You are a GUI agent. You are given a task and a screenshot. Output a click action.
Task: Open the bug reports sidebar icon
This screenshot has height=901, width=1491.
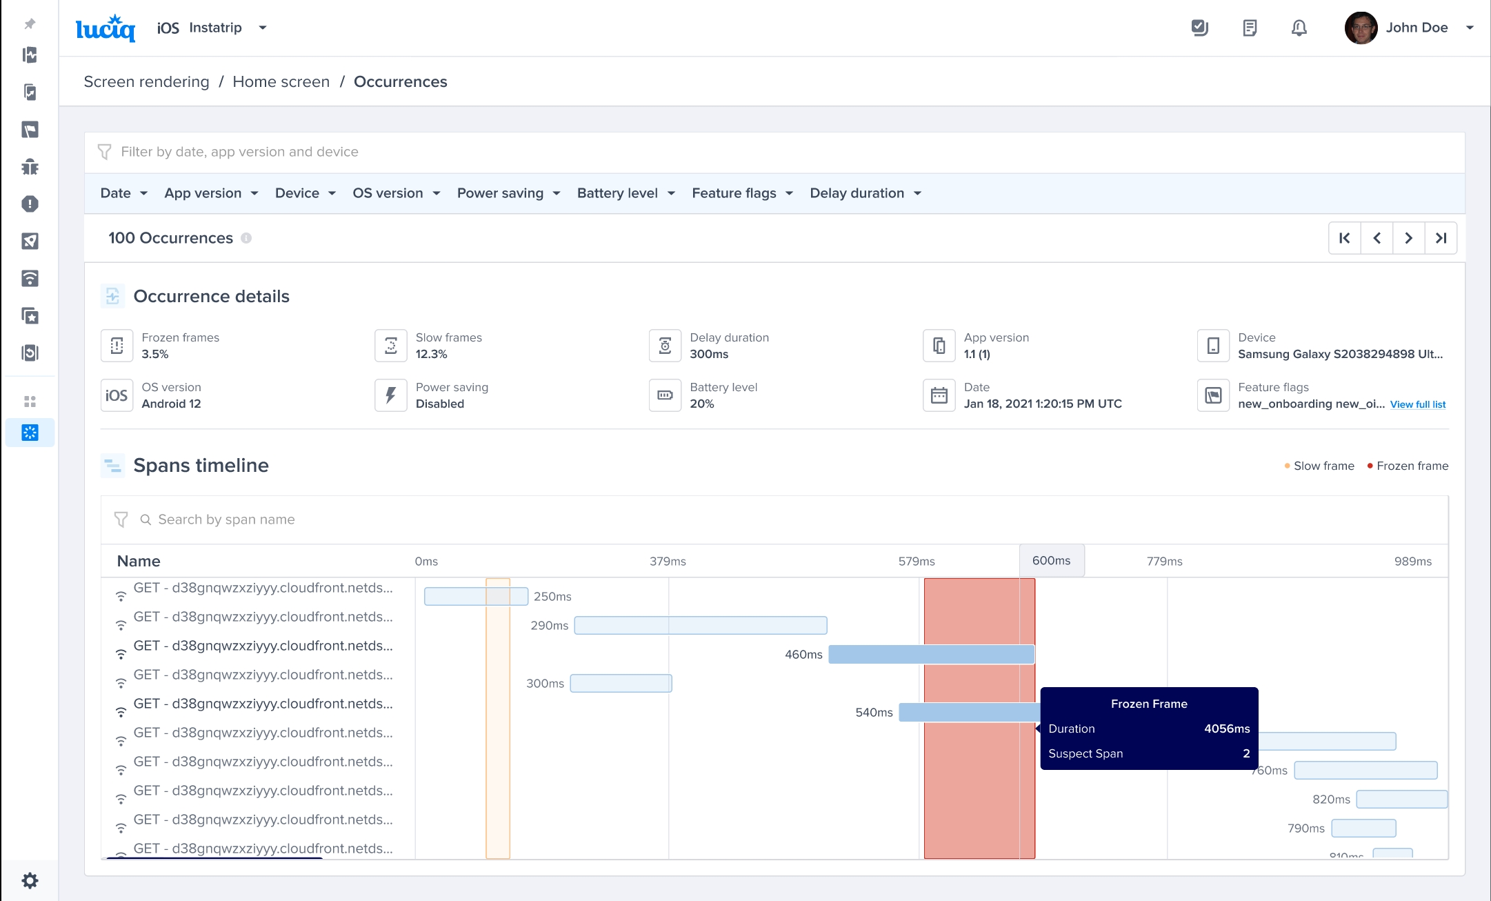30,167
